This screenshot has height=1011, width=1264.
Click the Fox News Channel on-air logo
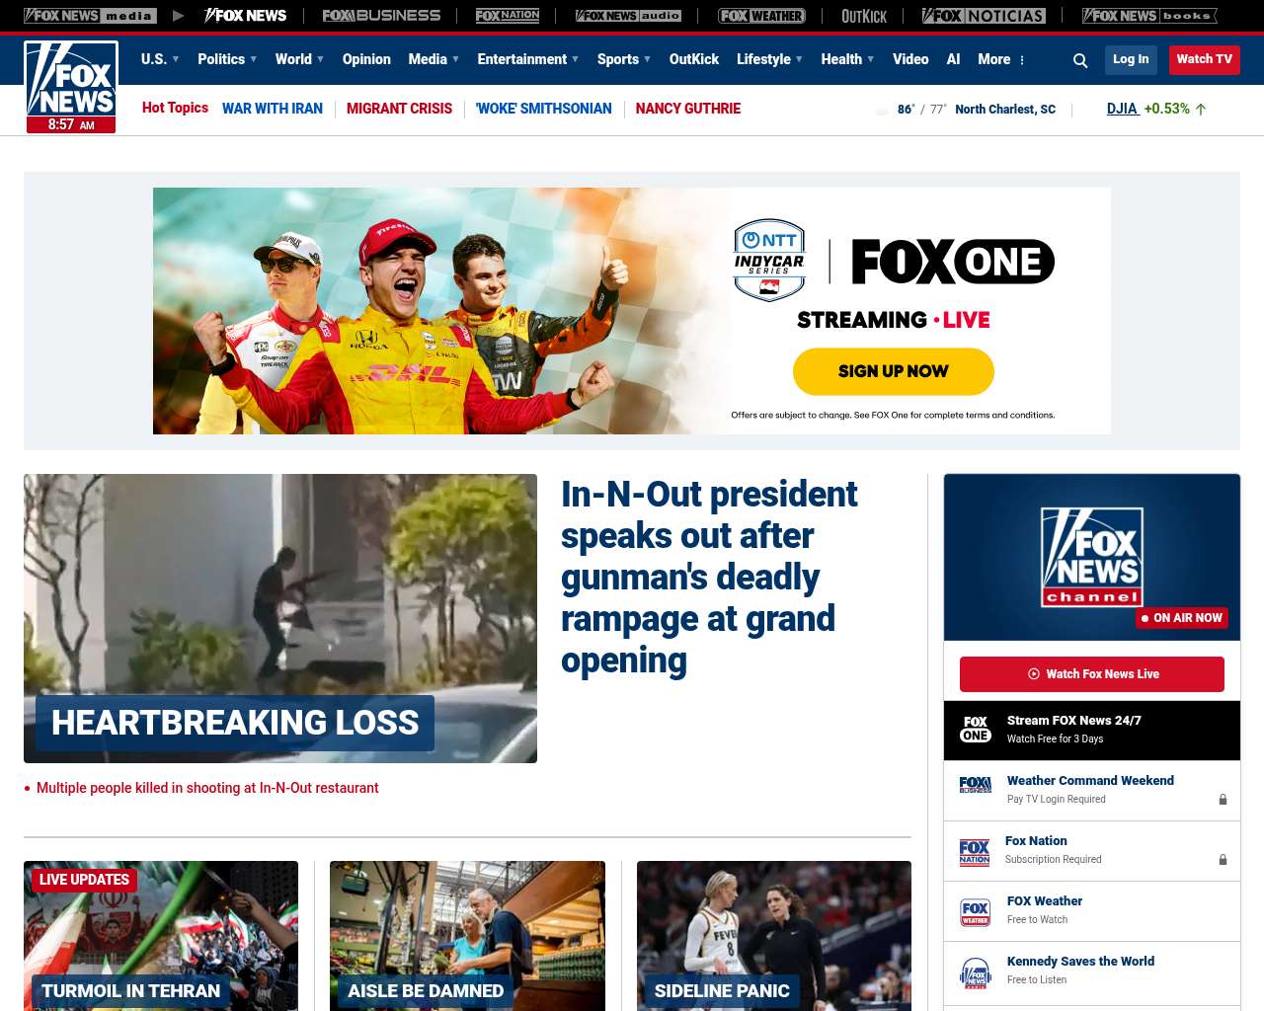(1092, 557)
